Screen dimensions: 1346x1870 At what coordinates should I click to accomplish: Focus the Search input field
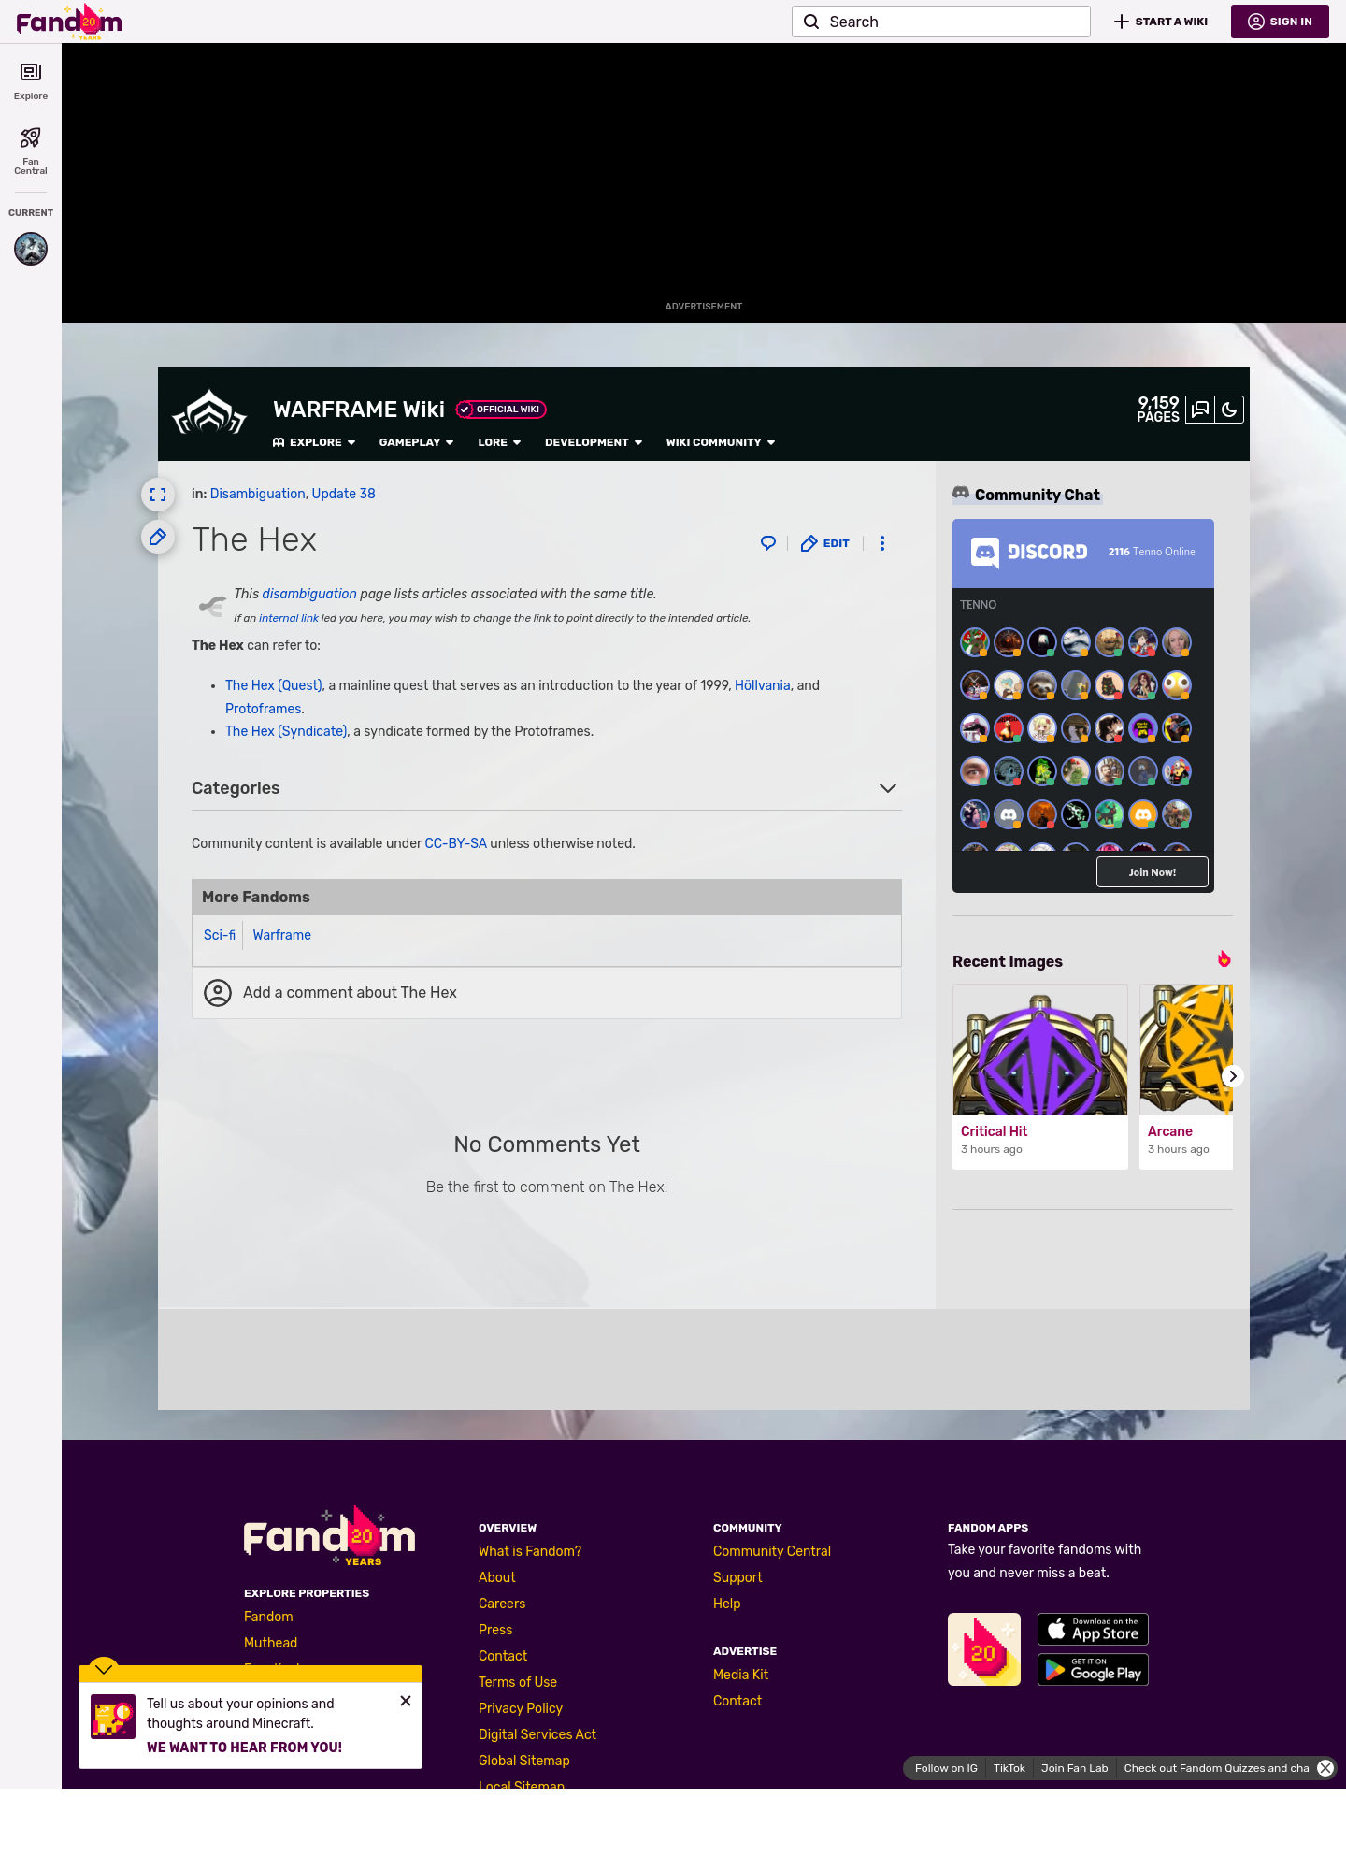point(941,22)
